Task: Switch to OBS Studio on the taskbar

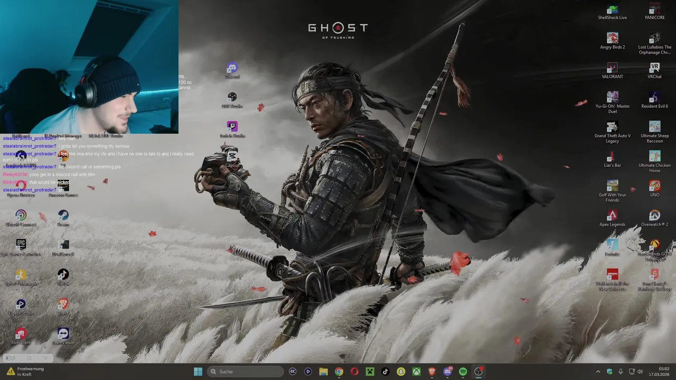Action: (x=478, y=372)
